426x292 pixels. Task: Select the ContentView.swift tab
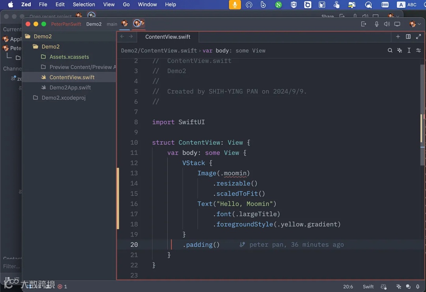pos(168,37)
